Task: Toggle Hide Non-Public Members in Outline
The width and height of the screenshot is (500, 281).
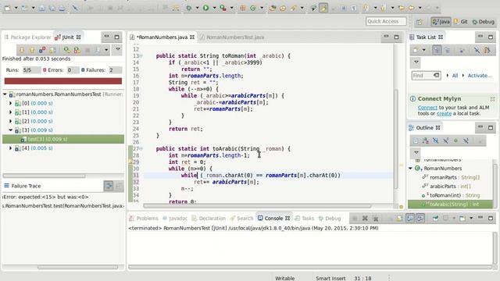Action: [456, 140]
